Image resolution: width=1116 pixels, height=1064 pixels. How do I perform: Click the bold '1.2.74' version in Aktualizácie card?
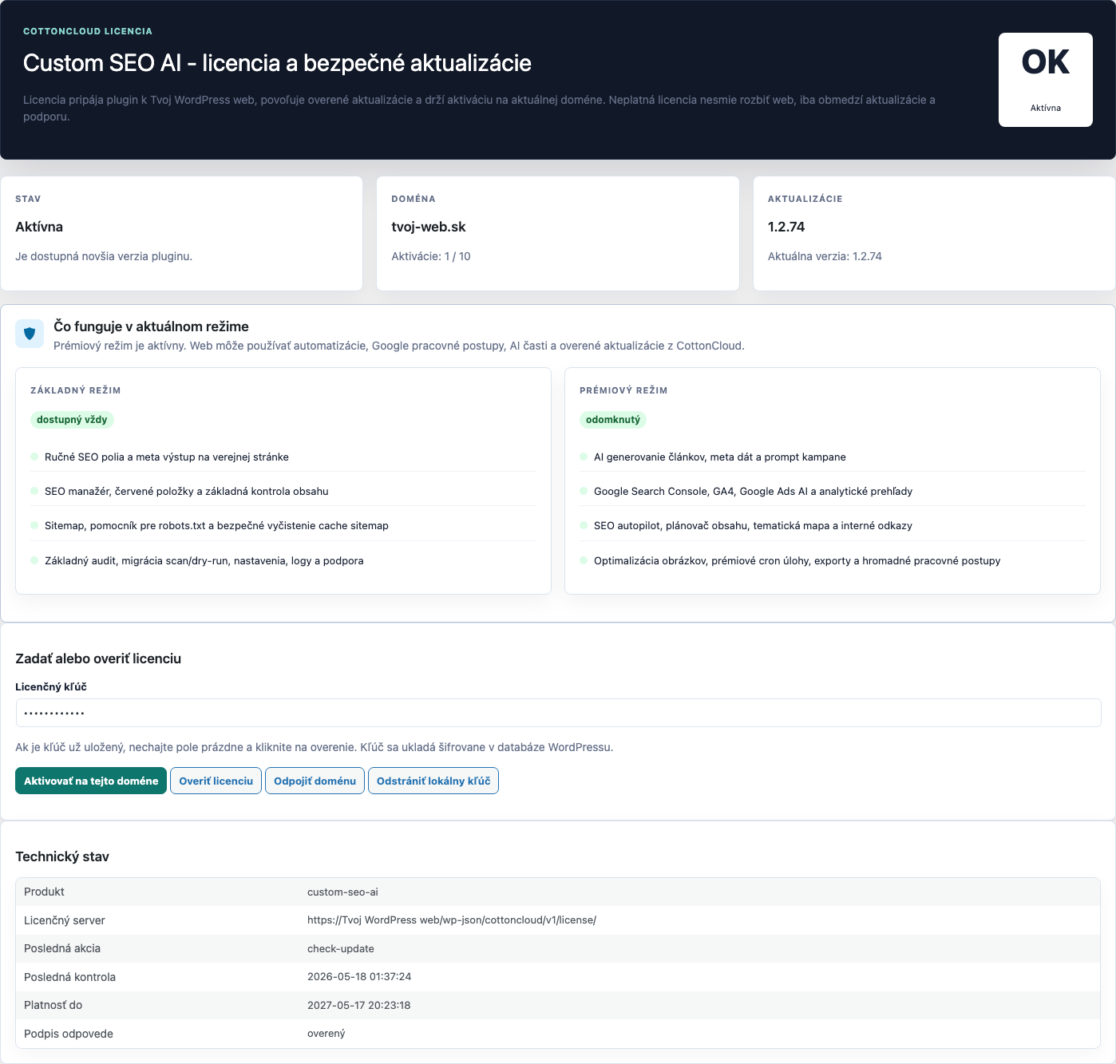coord(786,227)
